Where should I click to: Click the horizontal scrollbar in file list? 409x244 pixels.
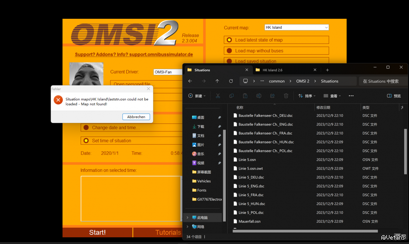(x=305, y=231)
